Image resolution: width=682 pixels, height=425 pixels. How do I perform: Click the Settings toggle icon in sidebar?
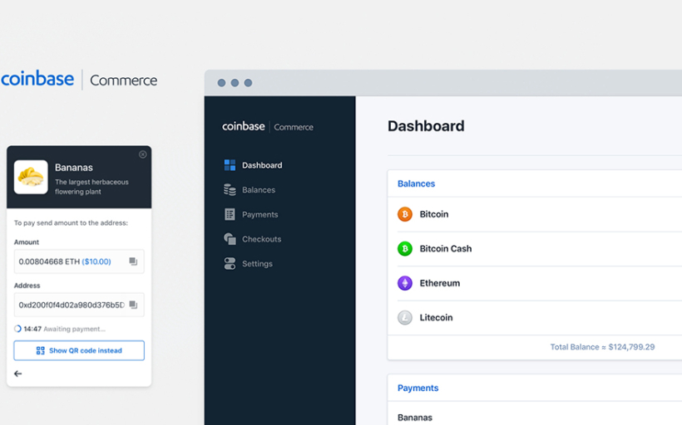[230, 264]
